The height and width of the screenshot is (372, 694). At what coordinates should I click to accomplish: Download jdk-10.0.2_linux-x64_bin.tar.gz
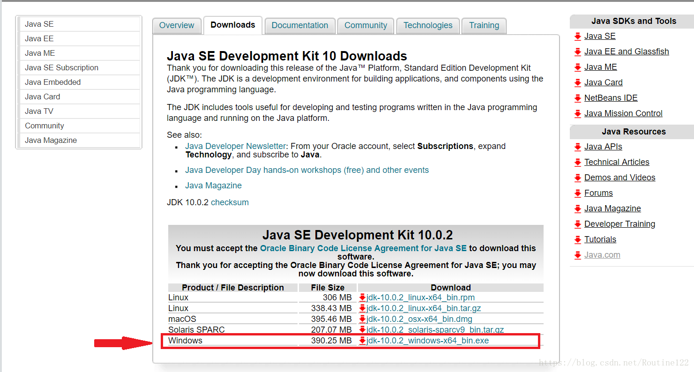[x=424, y=308]
